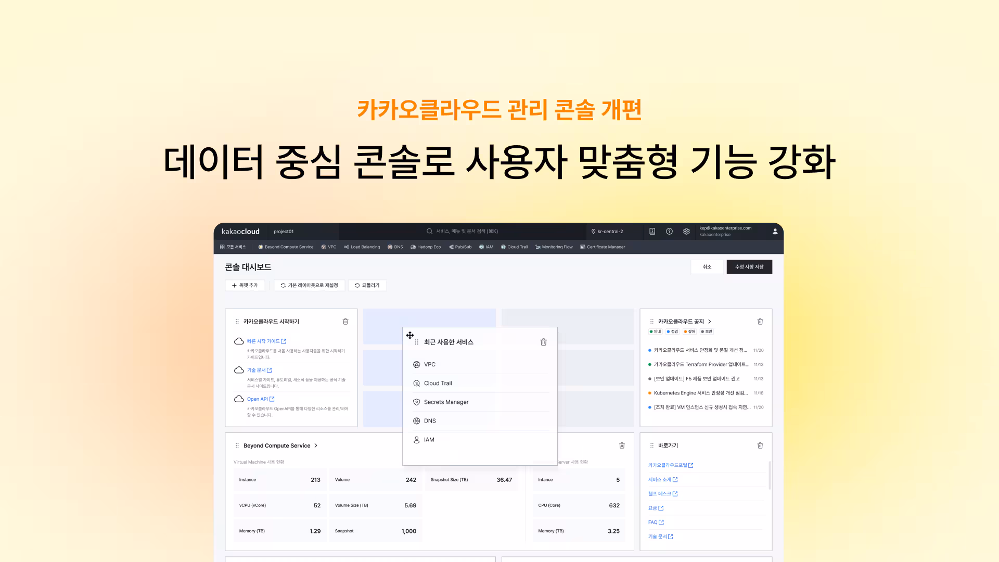Screen dimensions: 999x562
Task: Click the 위젯 추가 add widget button
Action: pos(245,285)
